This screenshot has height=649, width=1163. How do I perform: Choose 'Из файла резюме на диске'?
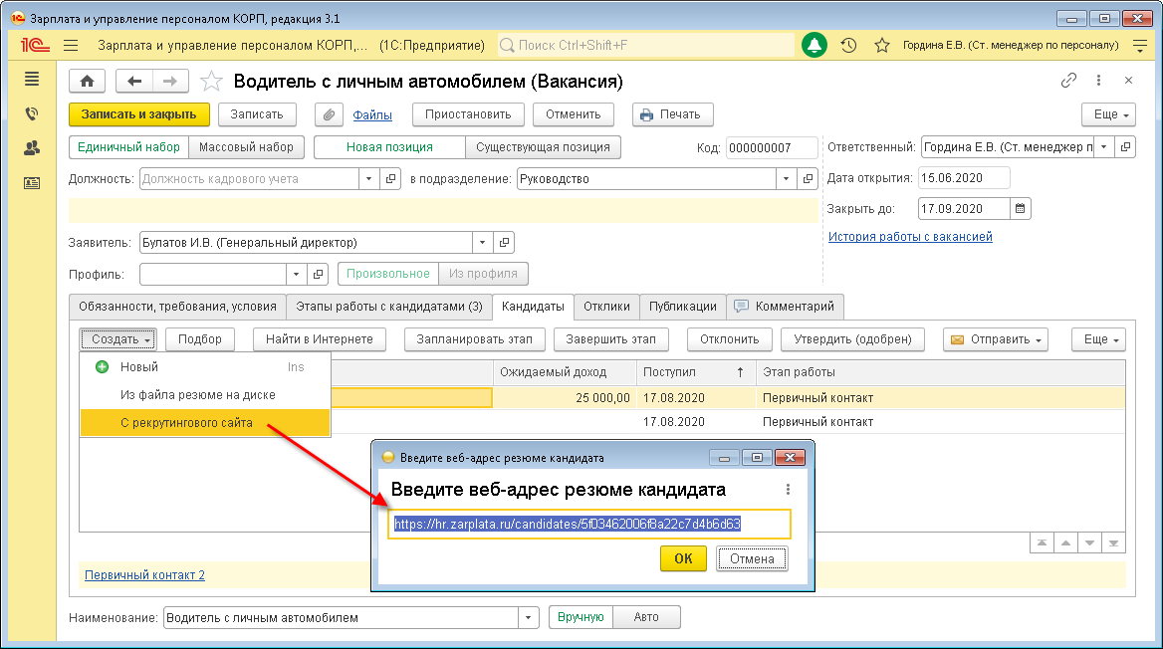pos(205,395)
